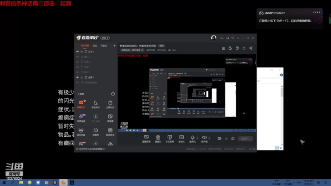Toggle visibility of 文本 3 source
This screenshot has height=186, width=331.
coord(77,51)
